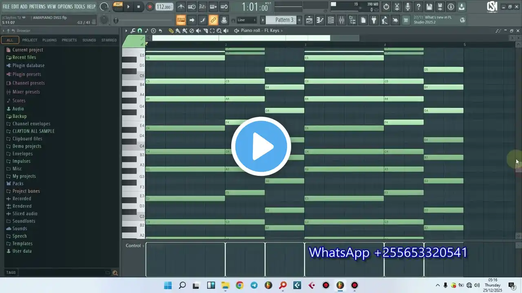Open the piano roll menu arrow
The height and width of the screenshot is (293, 522).
point(126,31)
